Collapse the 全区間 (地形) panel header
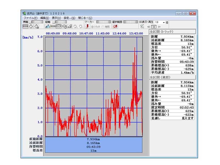The width and height of the screenshot is (220, 165). pos(172,78)
